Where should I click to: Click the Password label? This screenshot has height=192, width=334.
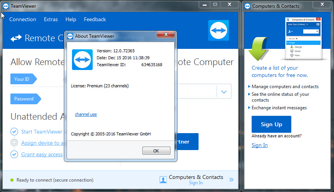(25, 99)
